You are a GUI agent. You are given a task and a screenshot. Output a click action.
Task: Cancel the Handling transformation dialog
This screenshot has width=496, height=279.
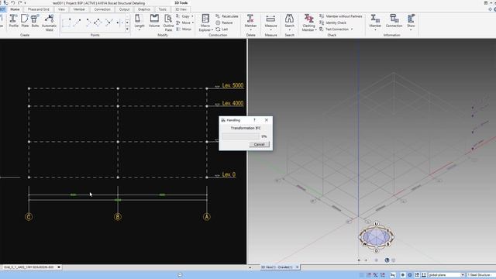tap(259, 144)
